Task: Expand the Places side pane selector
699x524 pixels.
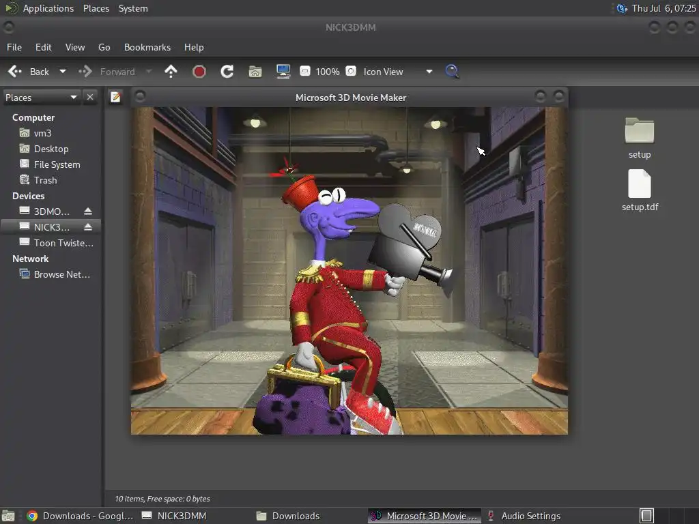Action: coord(41,98)
